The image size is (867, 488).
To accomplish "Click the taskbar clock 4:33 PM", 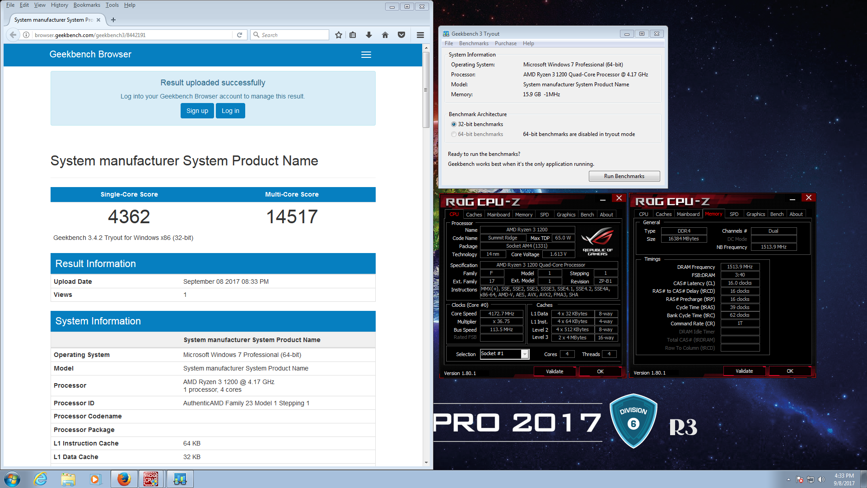I will point(844,476).
